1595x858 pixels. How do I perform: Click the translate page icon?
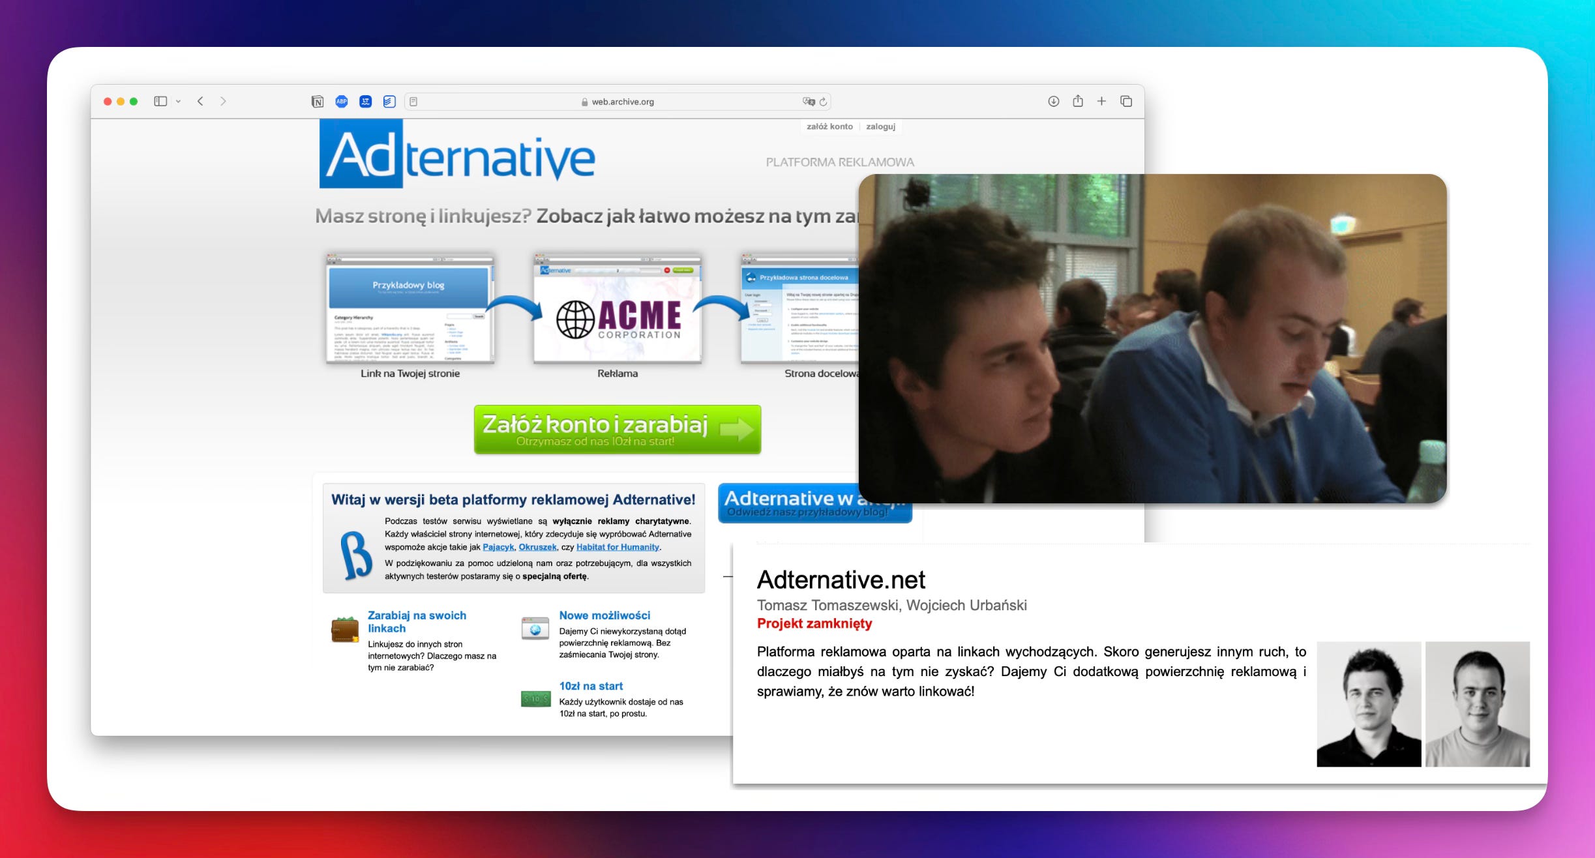point(809,101)
